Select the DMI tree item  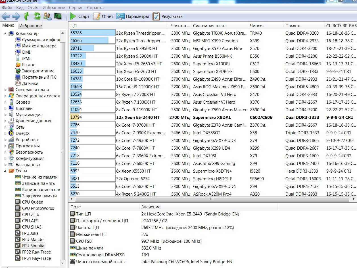point(26,52)
